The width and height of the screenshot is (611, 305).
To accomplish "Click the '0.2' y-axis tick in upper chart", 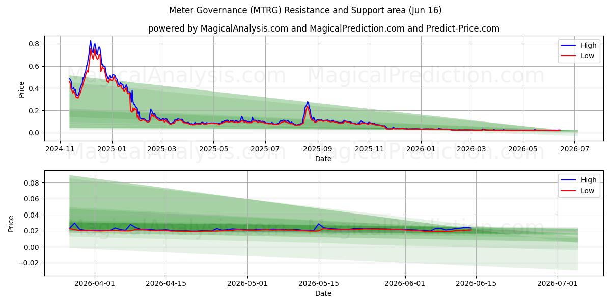I will (34, 111).
